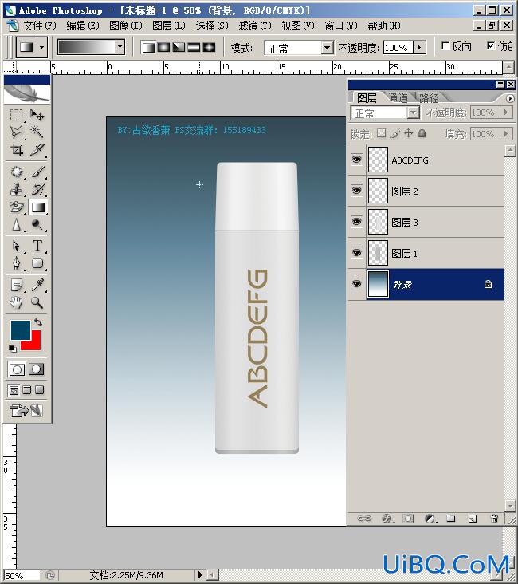Image resolution: width=518 pixels, height=584 pixels.
Task: Open the status bar info arrow
Action: click(x=200, y=574)
